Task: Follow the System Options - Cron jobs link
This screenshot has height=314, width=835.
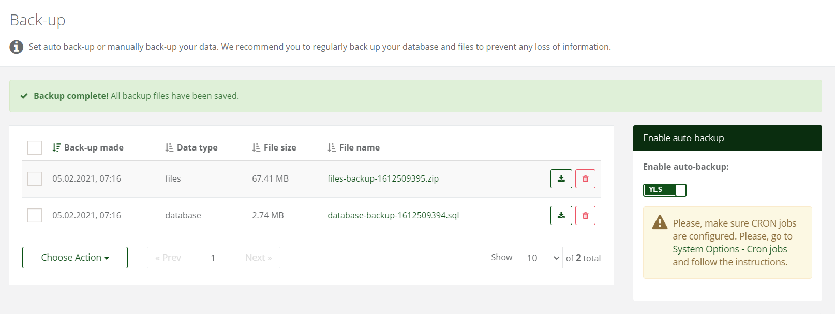Action: tap(730, 249)
